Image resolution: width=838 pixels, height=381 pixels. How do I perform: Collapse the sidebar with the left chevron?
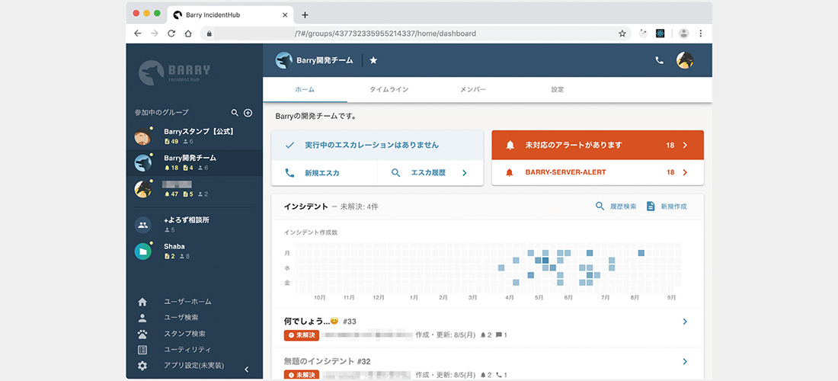point(246,370)
